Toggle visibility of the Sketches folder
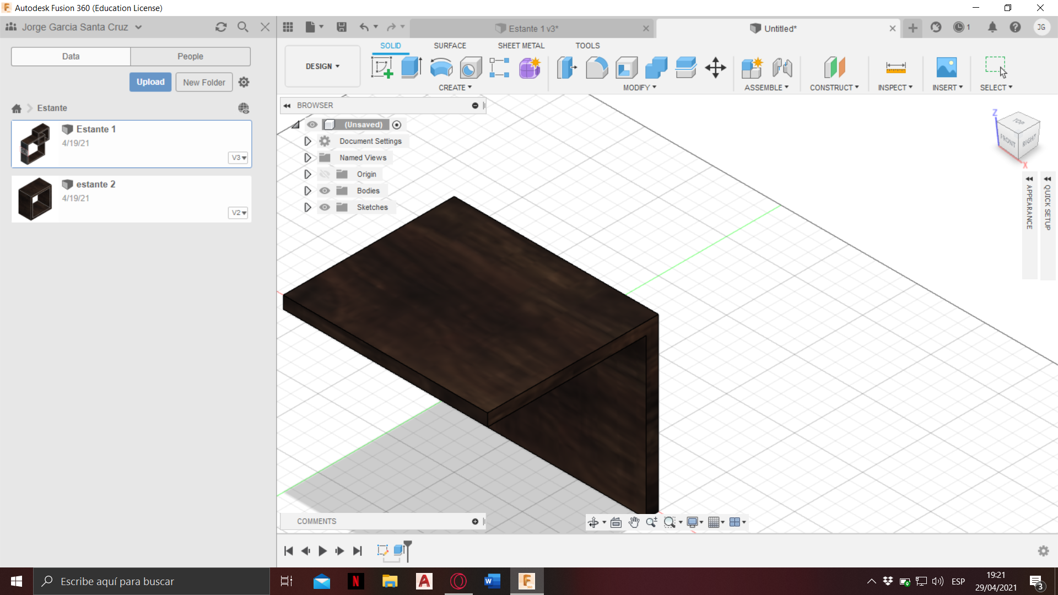 pyautogui.click(x=325, y=207)
